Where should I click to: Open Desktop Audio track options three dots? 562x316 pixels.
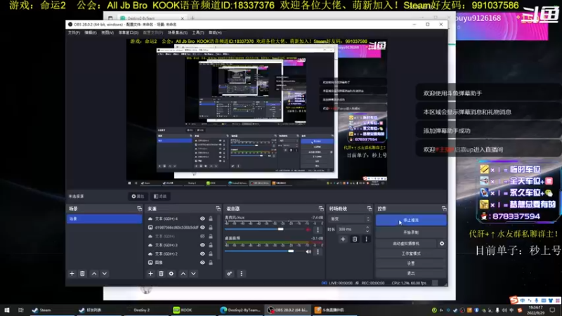pos(318,252)
